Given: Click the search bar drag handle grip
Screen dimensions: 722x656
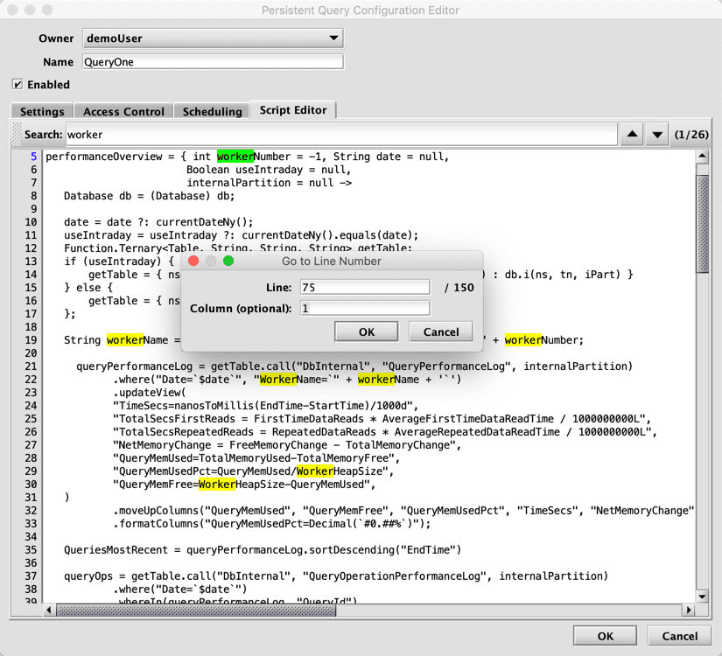Looking at the screenshot, I should [x=17, y=135].
